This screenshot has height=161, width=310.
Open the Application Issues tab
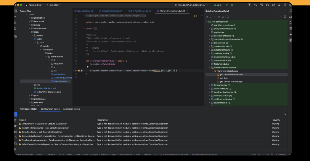pos(71,109)
